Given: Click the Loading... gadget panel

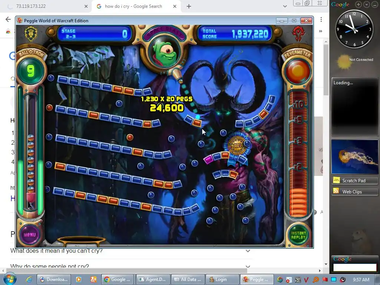Looking at the screenshot, I should pyautogui.click(x=355, y=107).
